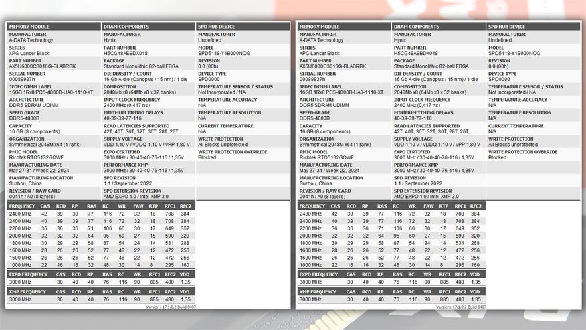Select 'A-DATA Technology' manufacturer in right report

(321, 40)
